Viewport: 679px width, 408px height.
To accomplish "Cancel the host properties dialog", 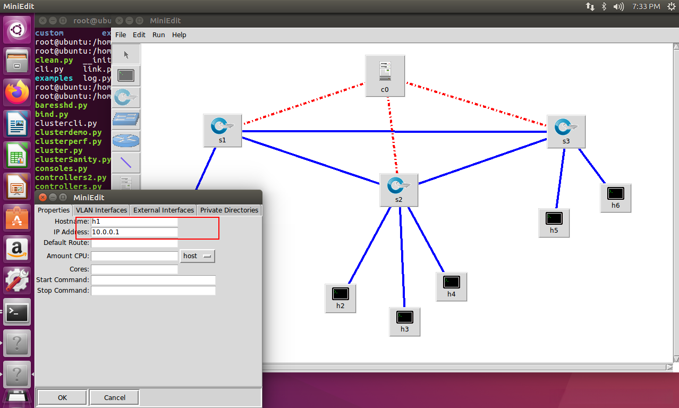I will coord(115,397).
